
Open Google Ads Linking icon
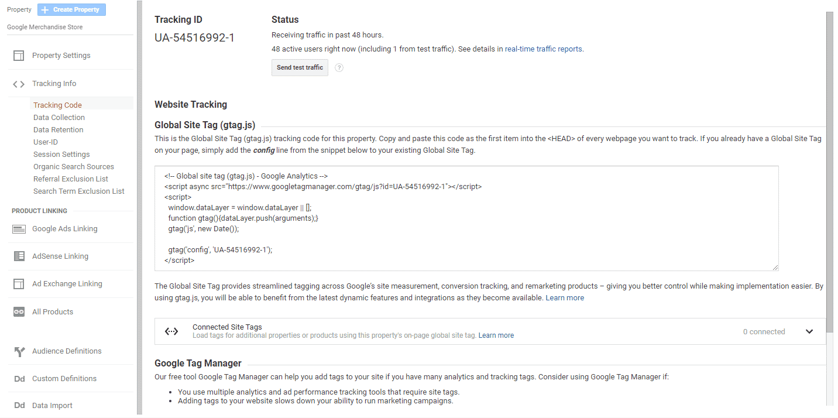pos(19,229)
